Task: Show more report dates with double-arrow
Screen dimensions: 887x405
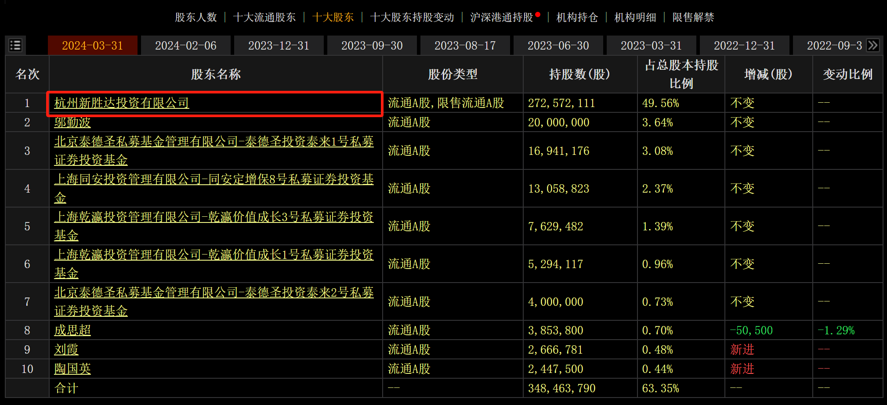Action: pyautogui.click(x=873, y=45)
